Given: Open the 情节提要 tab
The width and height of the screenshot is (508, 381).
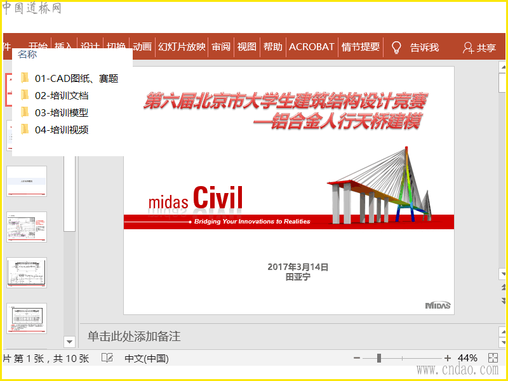Looking at the screenshot, I should (x=361, y=47).
